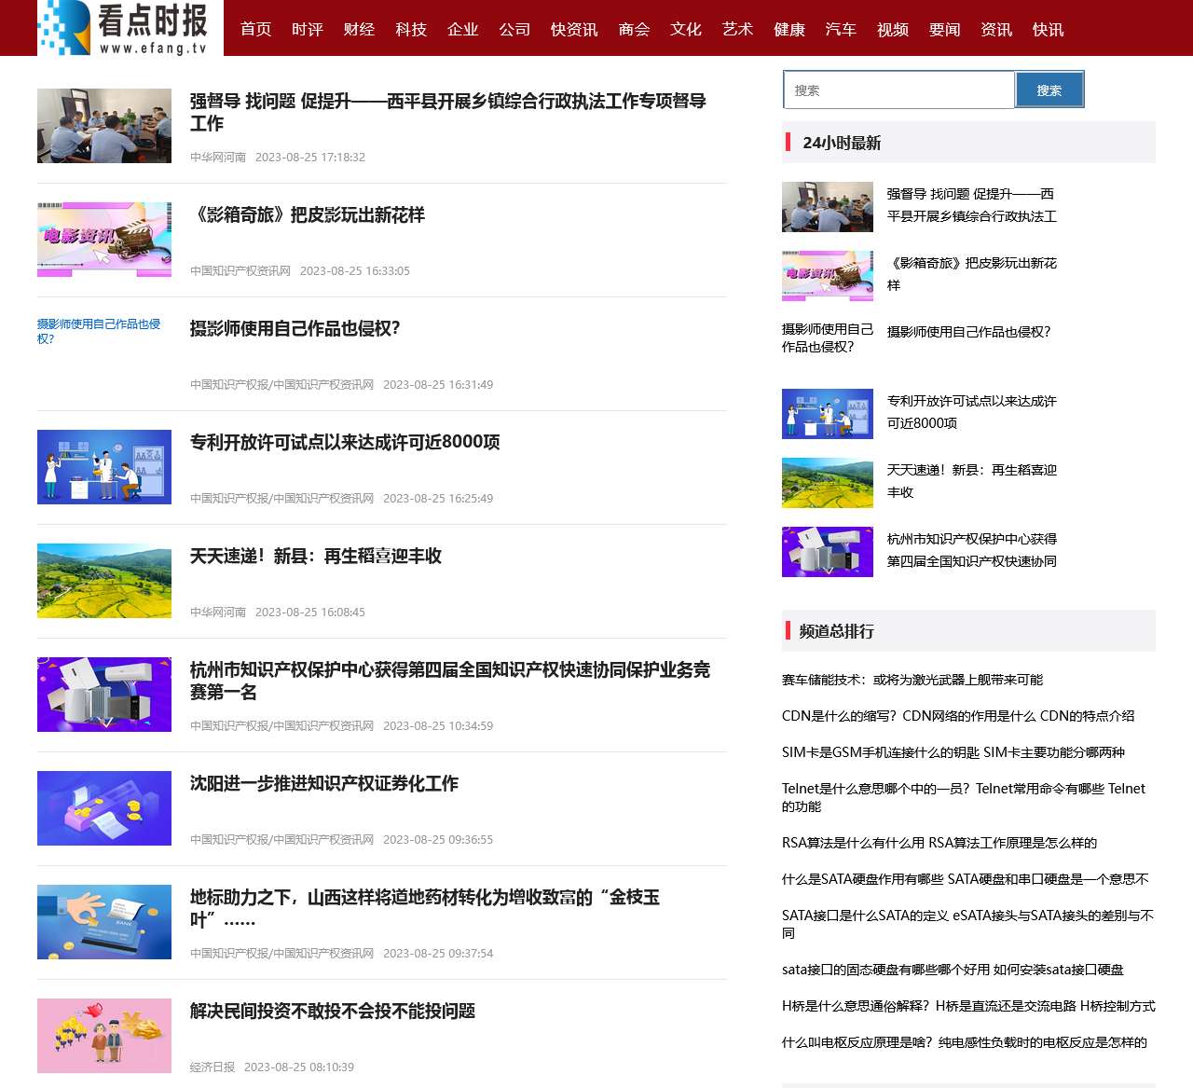Click sidebar 电影资讯 thumbnail in 24小时最新
Viewport: 1193px width, 1088px height.
click(828, 276)
